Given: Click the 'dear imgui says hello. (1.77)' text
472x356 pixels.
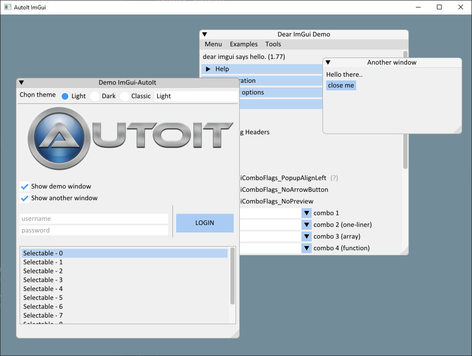Looking at the screenshot, I should click(244, 57).
